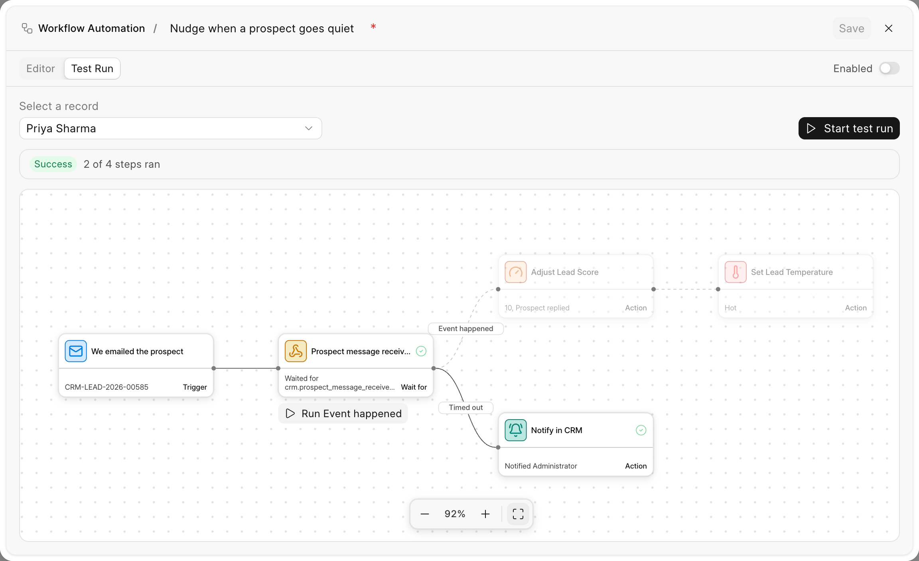Close the workflow editor with X
This screenshot has height=561, width=919.
coord(889,28)
